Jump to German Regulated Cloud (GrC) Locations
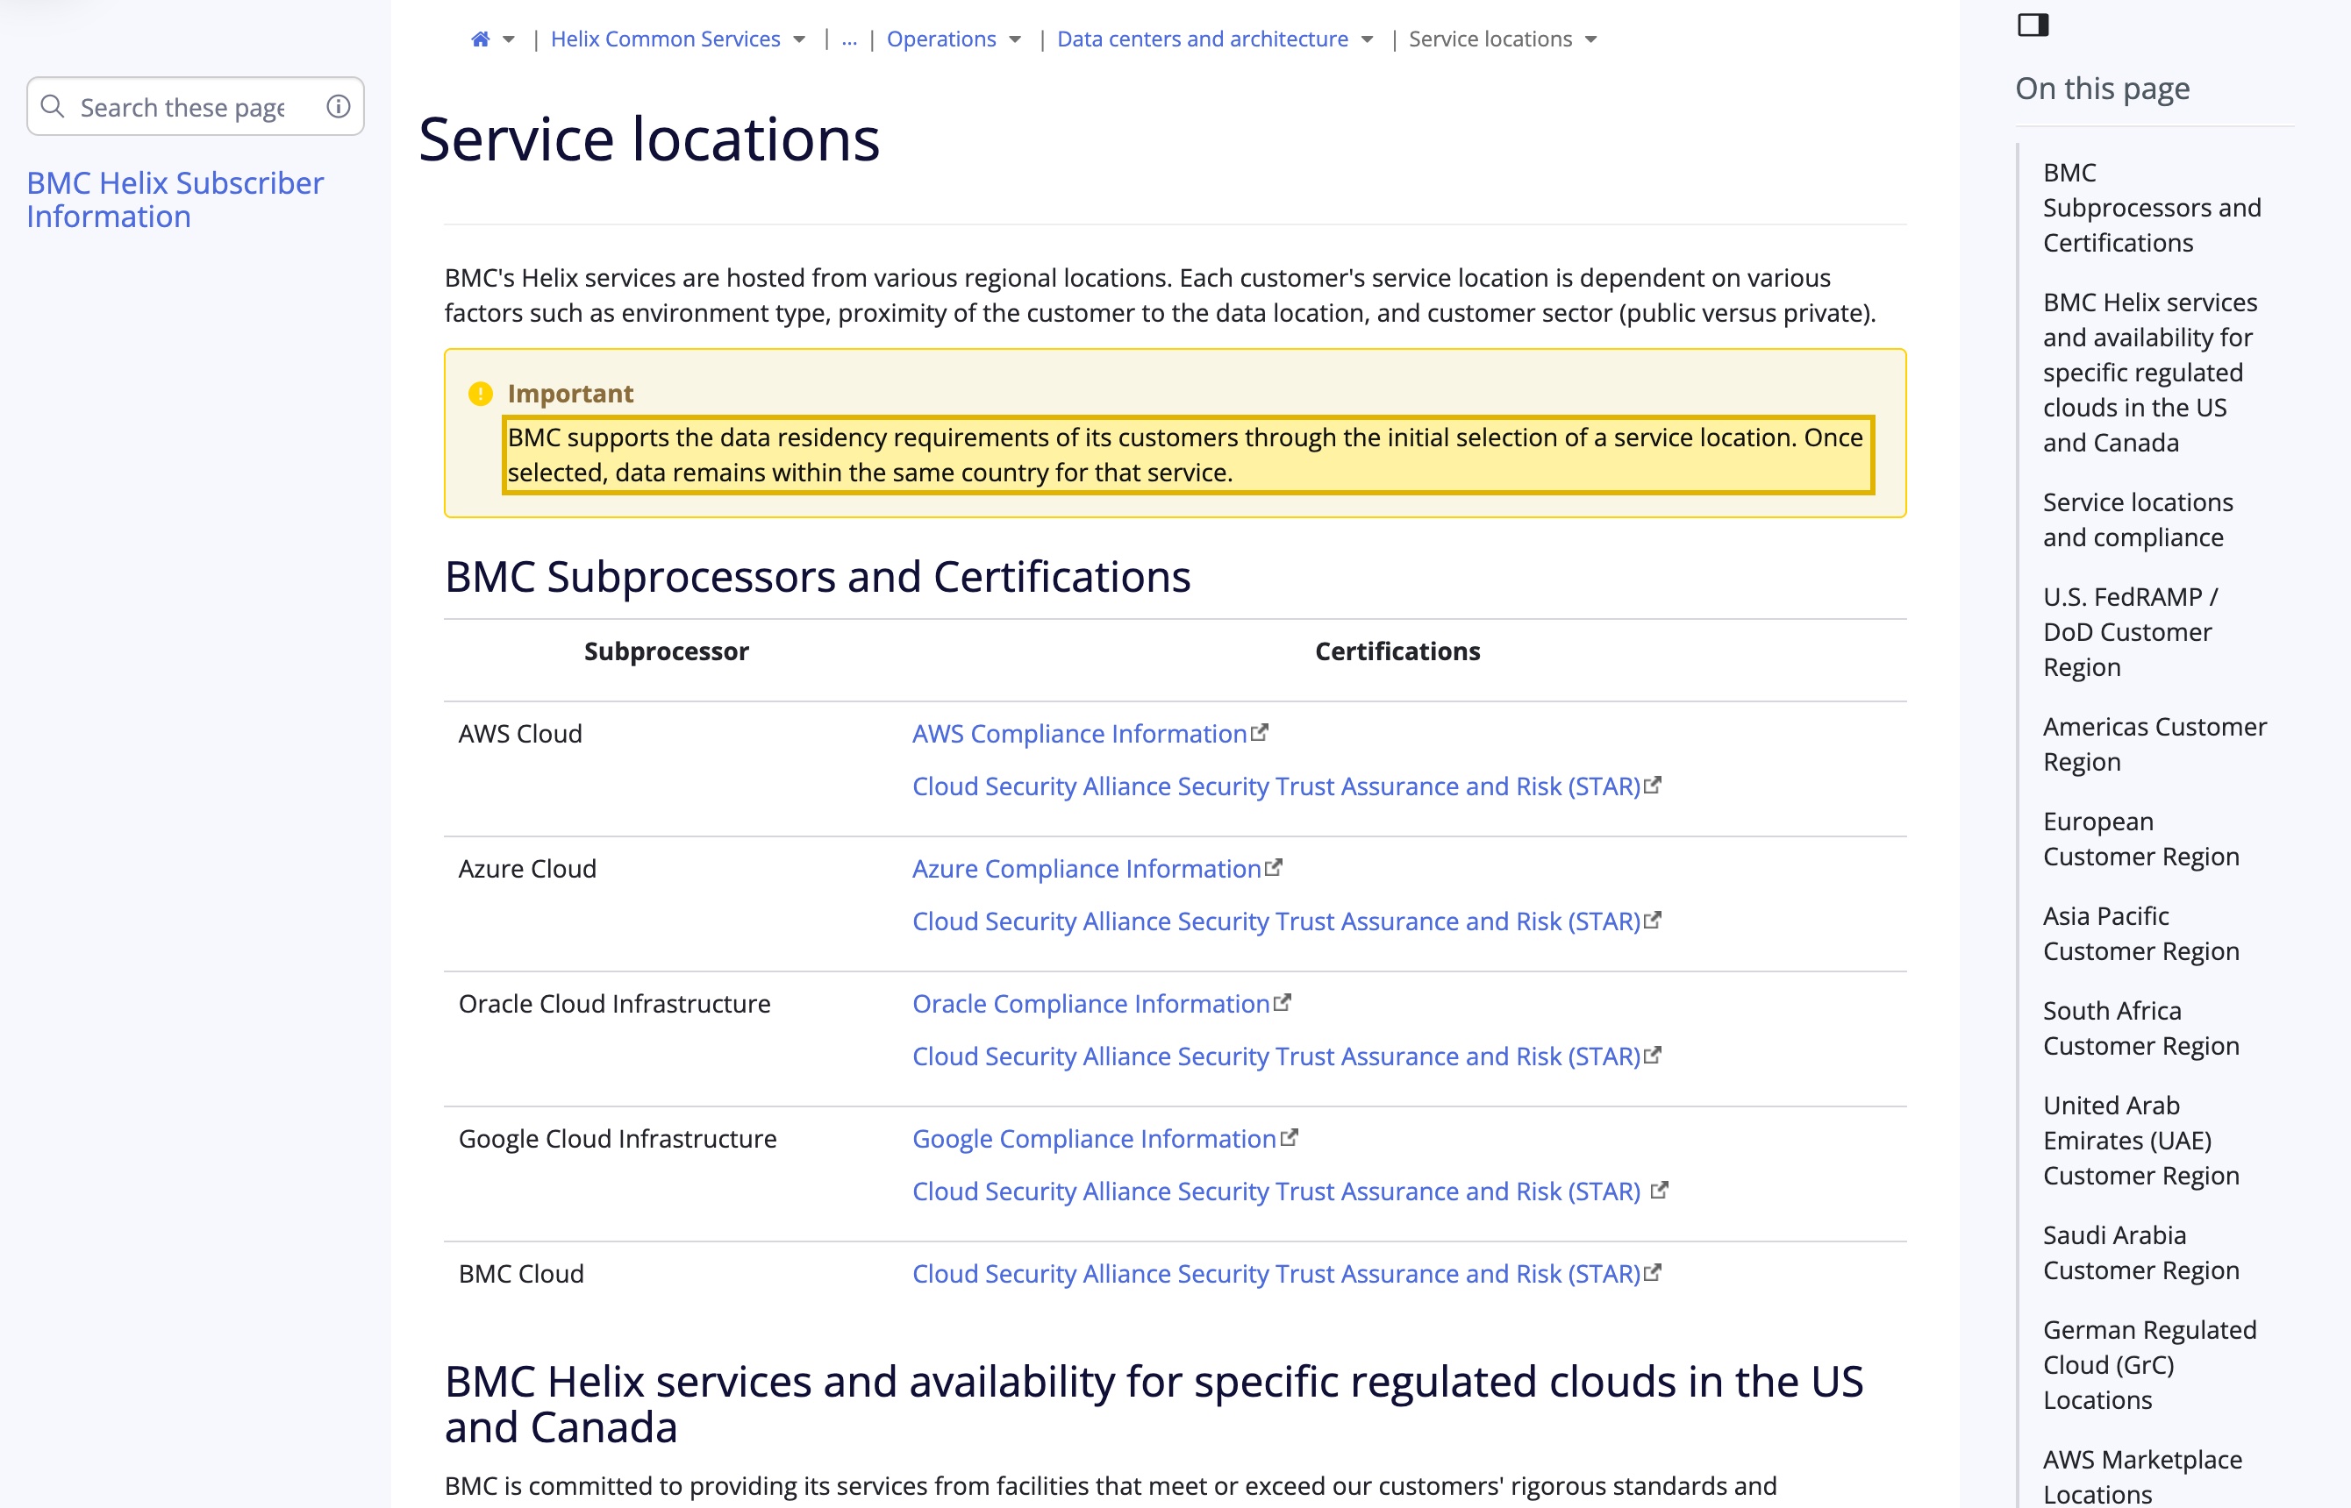Image resolution: width=2351 pixels, height=1508 pixels. (2149, 1365)
